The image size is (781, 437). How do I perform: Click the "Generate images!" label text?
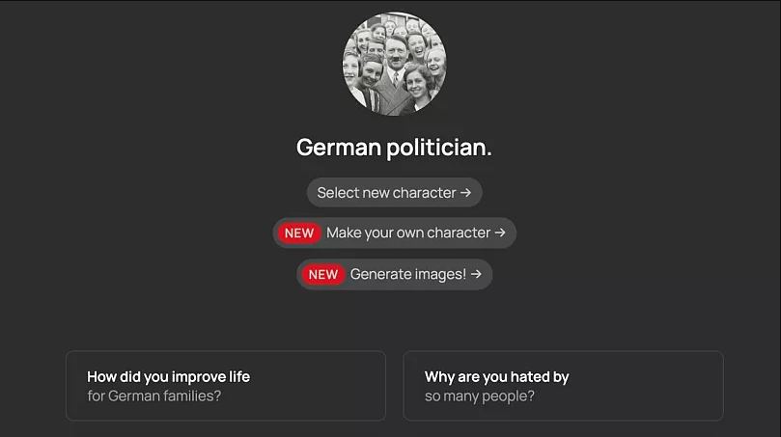408,274
